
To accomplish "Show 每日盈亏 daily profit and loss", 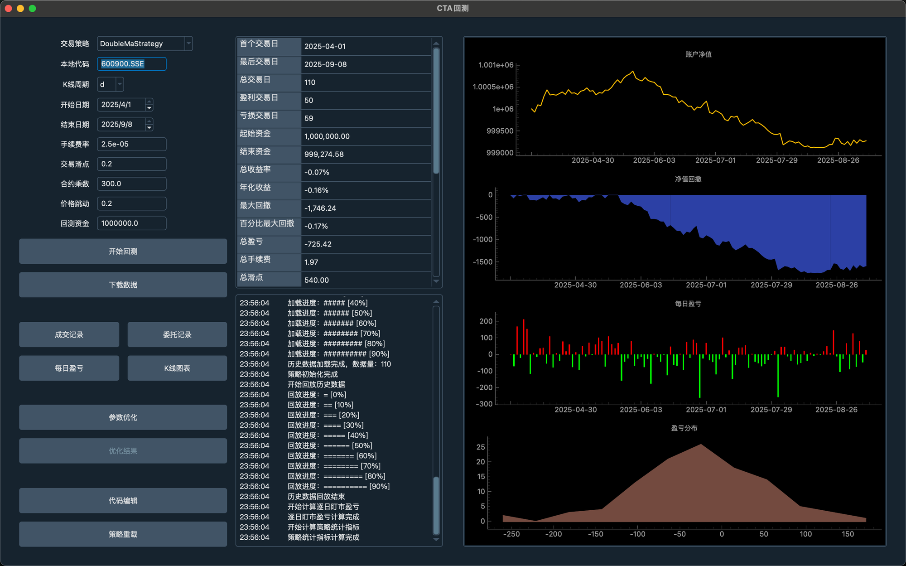I will click(69, 368).
